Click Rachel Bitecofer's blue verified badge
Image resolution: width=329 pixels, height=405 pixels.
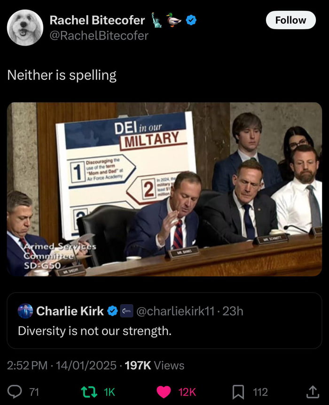coord(190,21)
